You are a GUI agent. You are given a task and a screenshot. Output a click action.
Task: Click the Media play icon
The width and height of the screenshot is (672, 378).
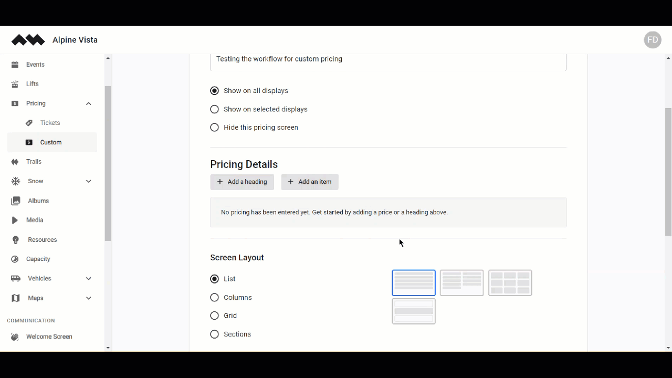click(x=15, y=220)
